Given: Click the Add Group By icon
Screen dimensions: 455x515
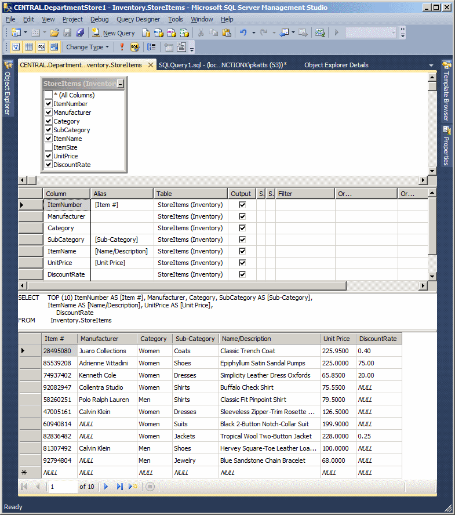Looking at the screenshot, I should 151,47.
